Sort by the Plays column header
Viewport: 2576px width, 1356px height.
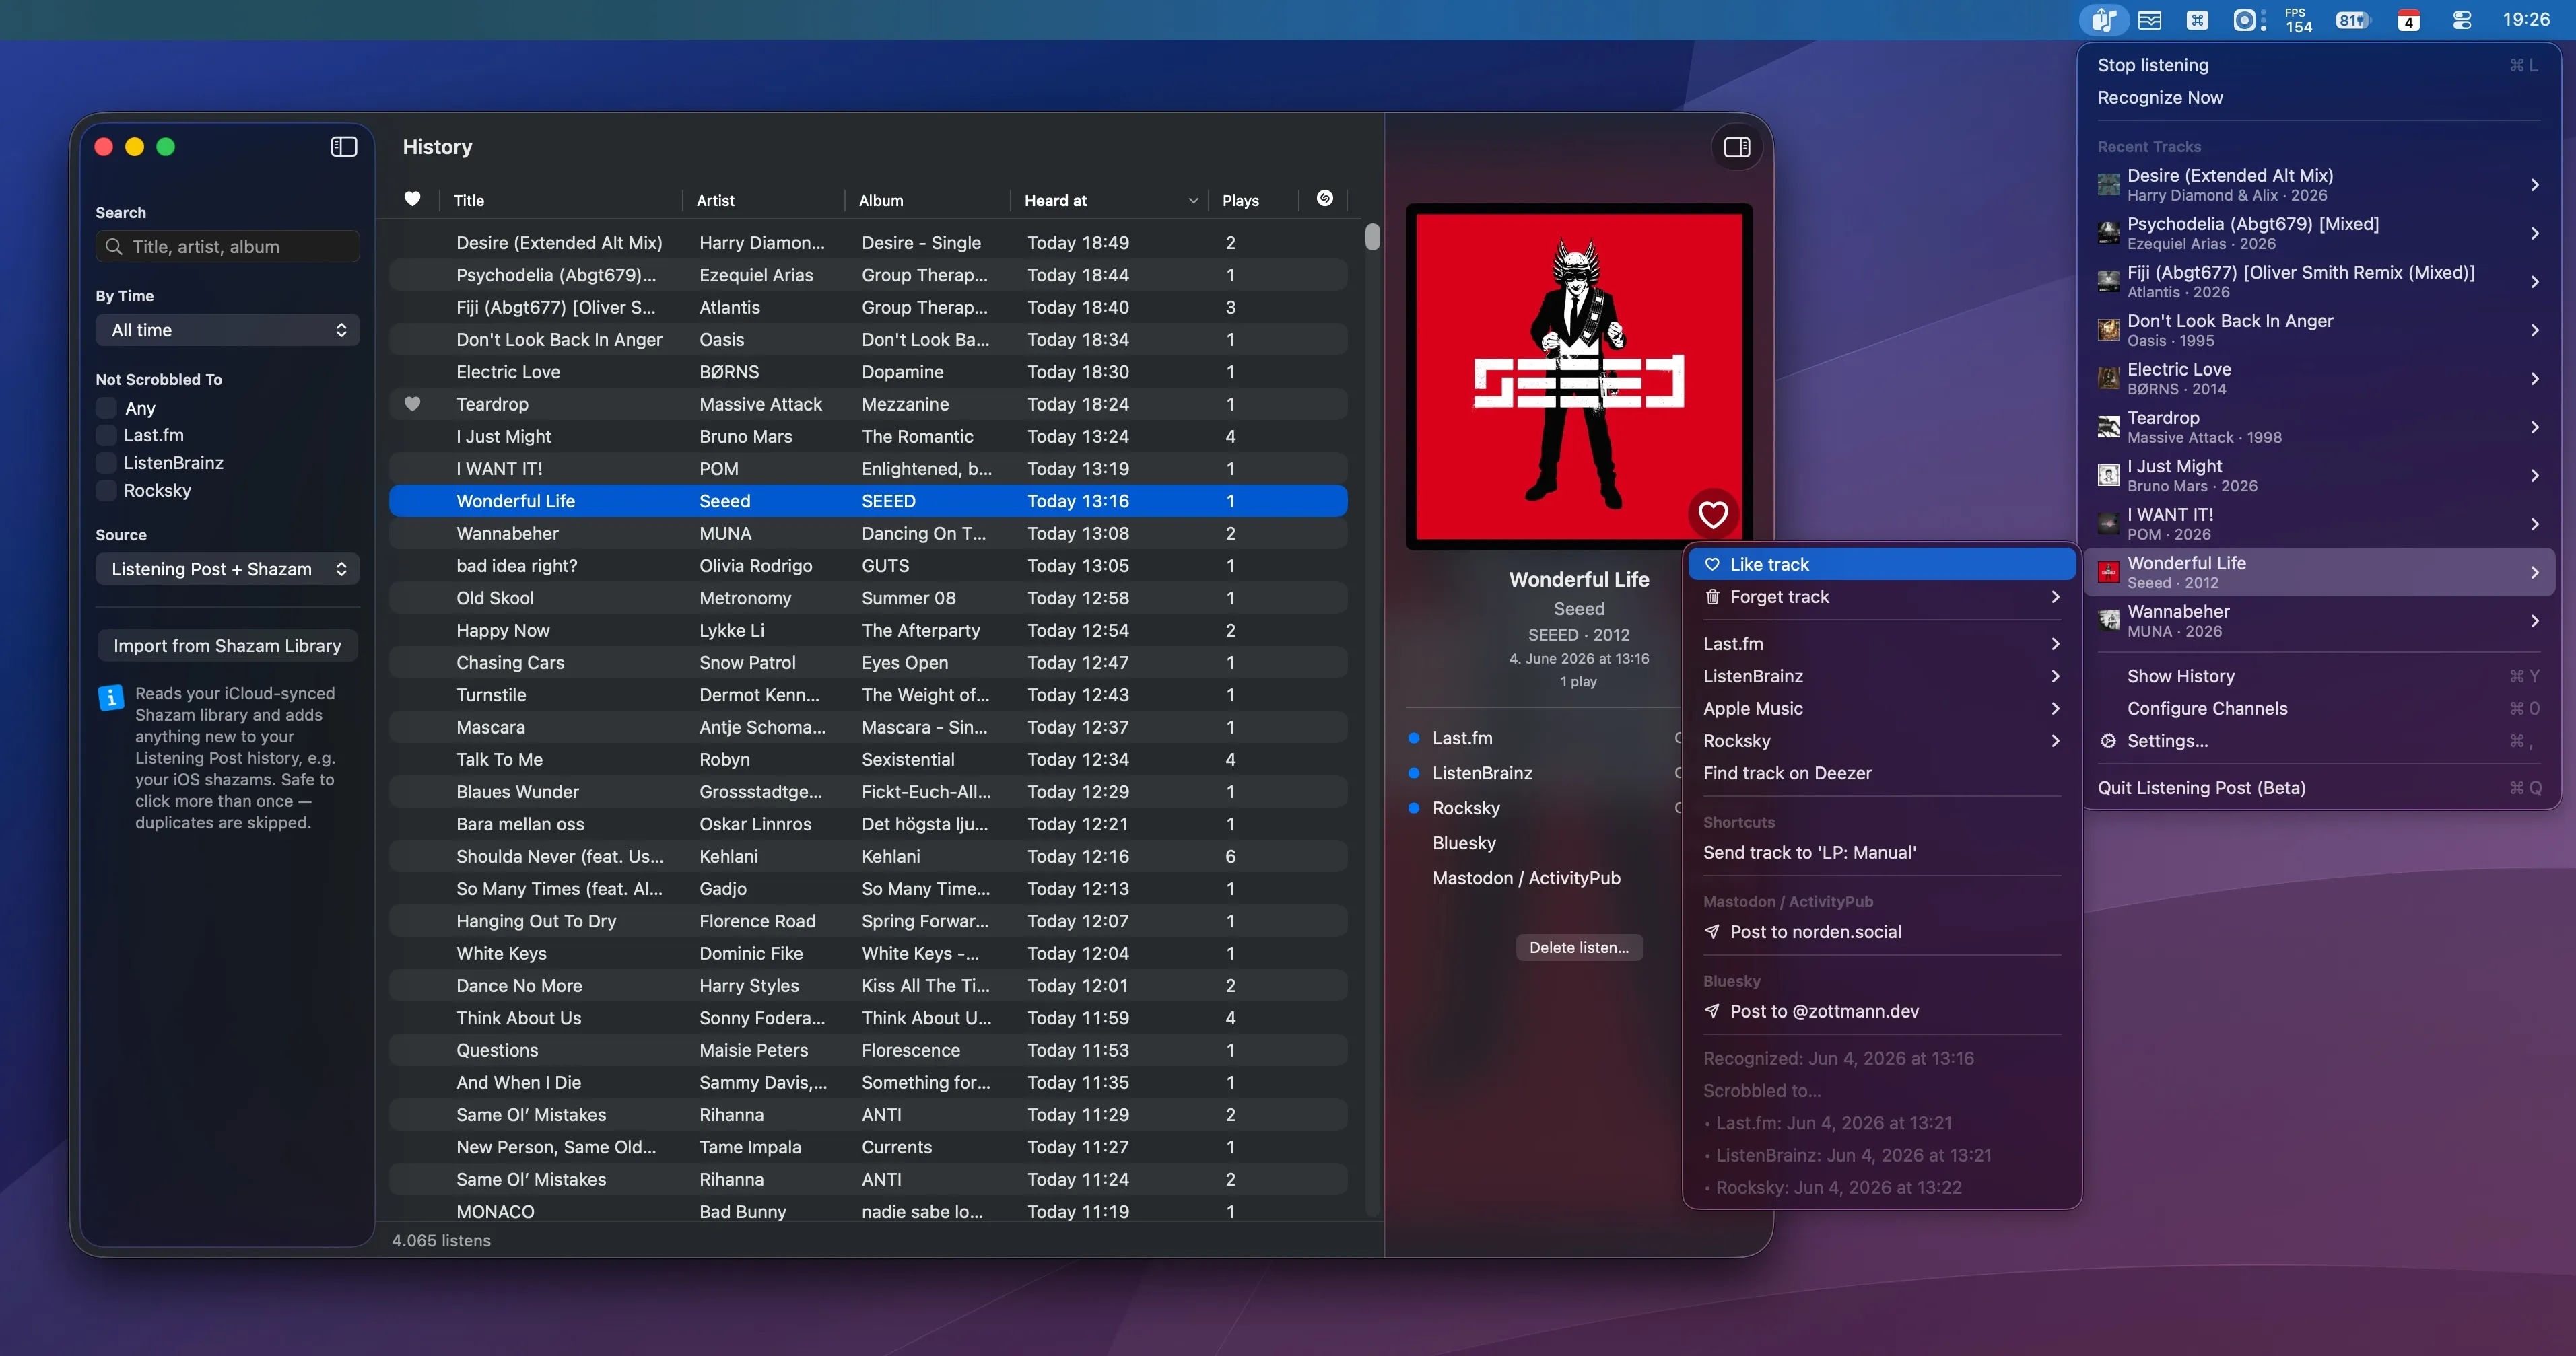click(x=1254, y=200)
